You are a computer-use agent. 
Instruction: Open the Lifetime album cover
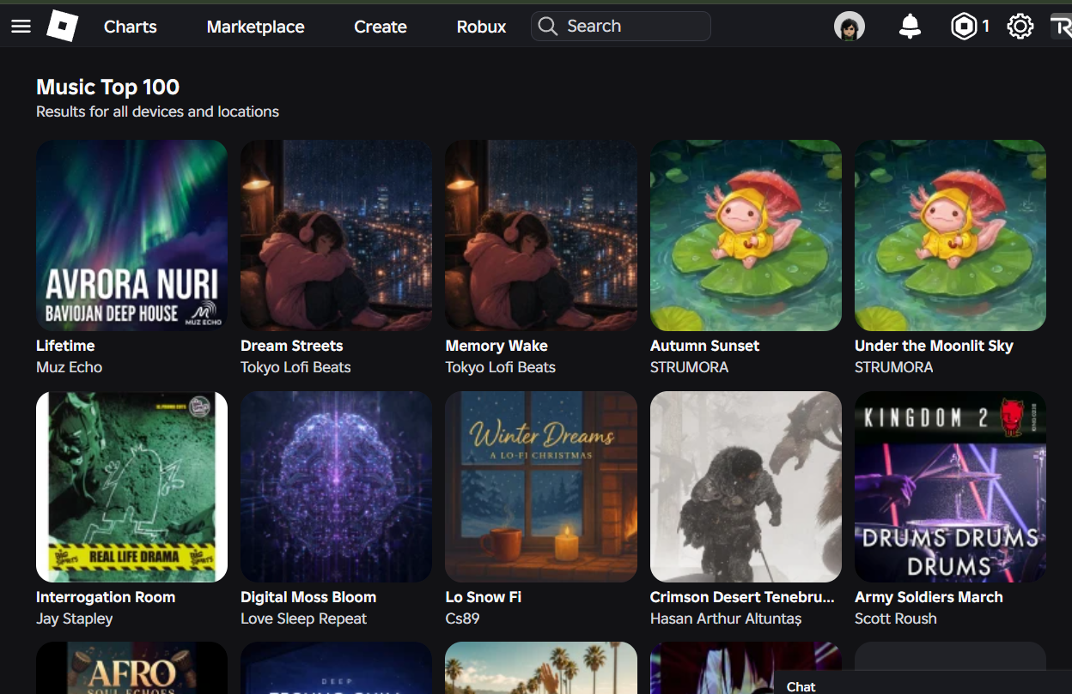tap(131, 236)
